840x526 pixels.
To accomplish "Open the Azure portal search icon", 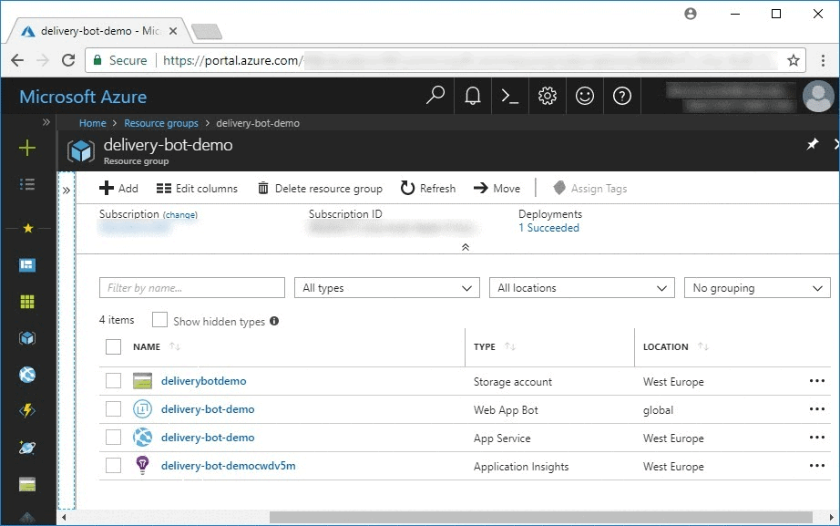I will click(435, 96).
